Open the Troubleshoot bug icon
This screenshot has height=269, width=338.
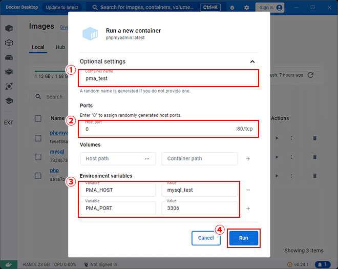point(233,8)
